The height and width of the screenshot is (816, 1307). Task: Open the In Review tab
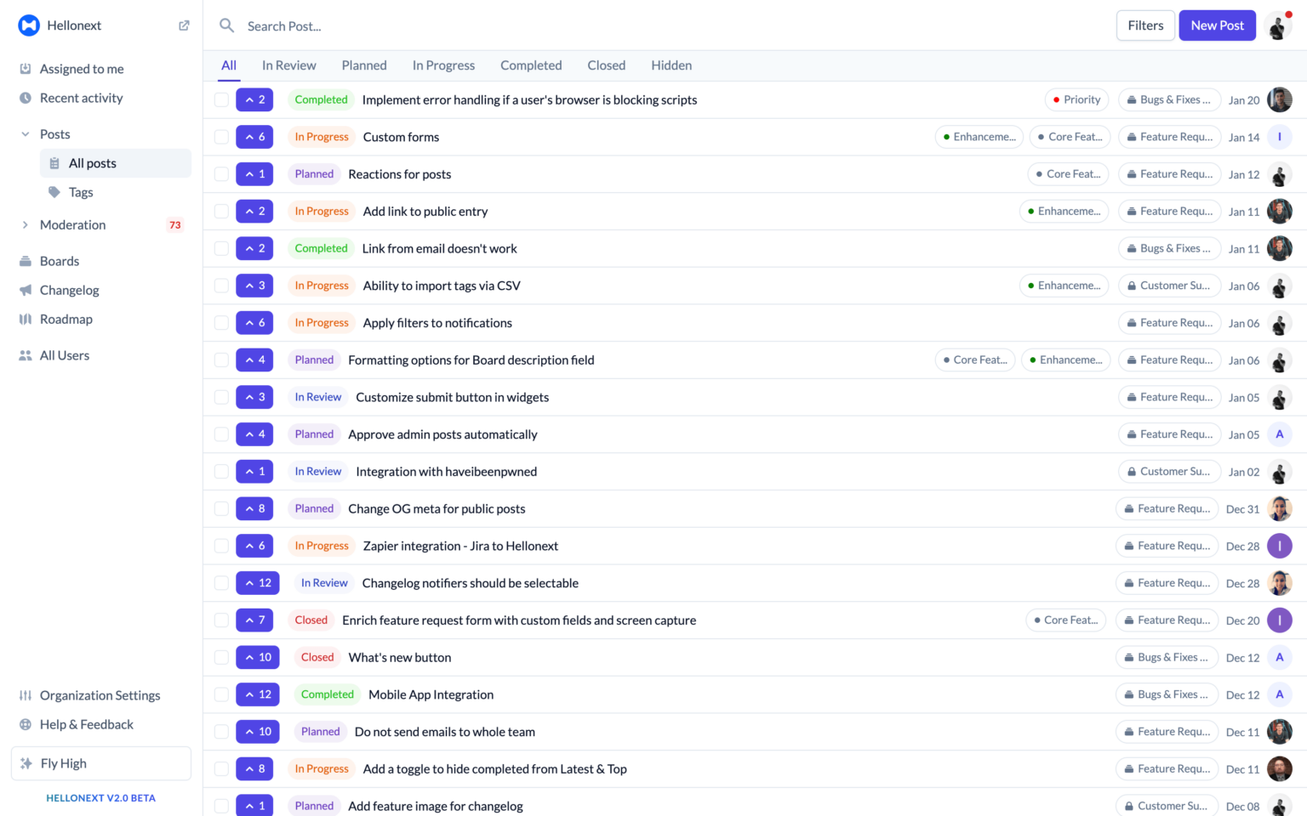pyautogui.click(x=288, y=65)
